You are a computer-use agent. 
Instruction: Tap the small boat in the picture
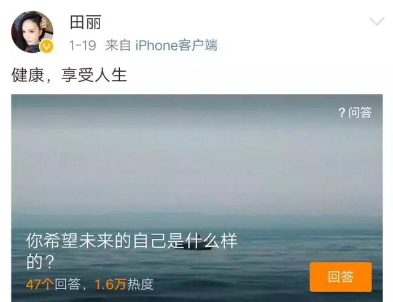(x=198, y=246)
